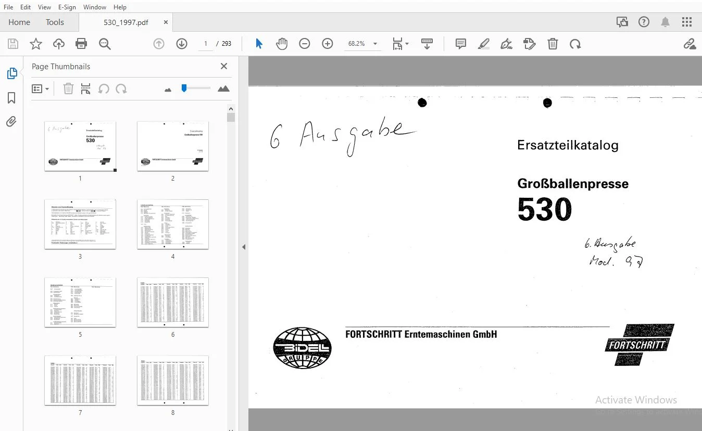Select the highlighter pen tool

click(x=484, y=44)
